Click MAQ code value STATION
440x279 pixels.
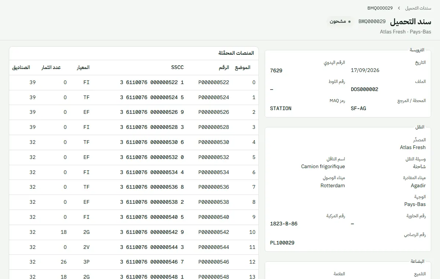click(x=280, y=109)
